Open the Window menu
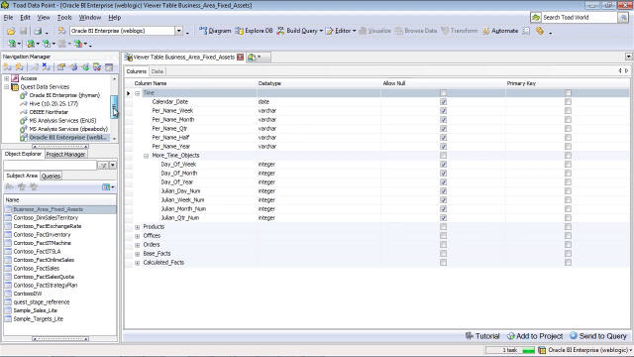Image resolution: width=634 pixels, height=357 pixels. [90, 18]
